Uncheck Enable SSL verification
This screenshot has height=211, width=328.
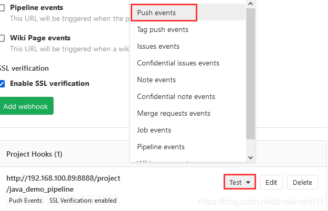(2, 83)
